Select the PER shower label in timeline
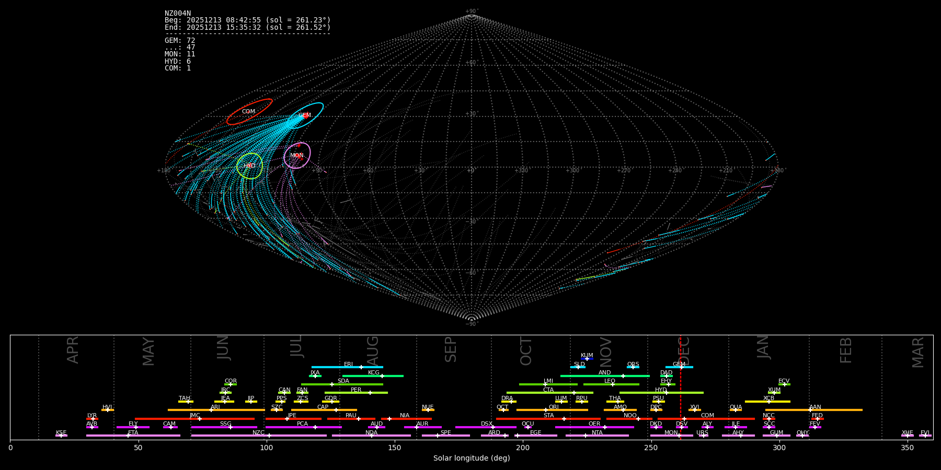 coord(356,390)
